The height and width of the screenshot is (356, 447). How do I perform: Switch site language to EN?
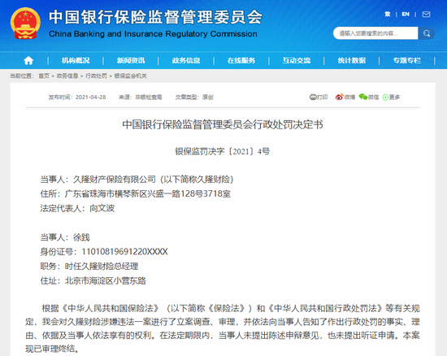coord(406,15)
